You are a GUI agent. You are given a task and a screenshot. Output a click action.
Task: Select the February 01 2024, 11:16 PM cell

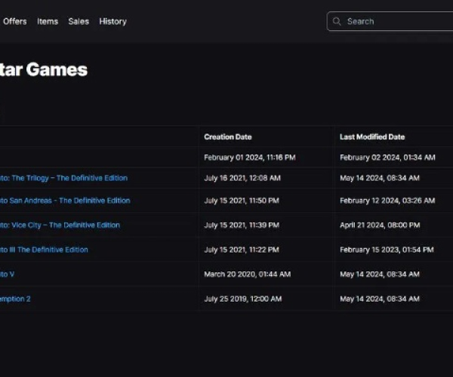250,158
